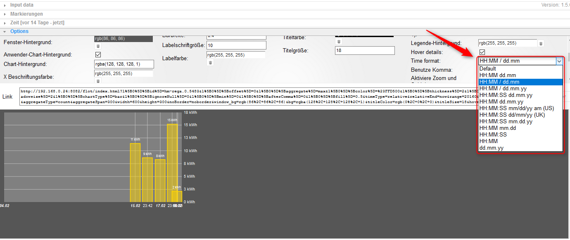Click the '17.02' x-axis date label

click(x=160, y=205)
